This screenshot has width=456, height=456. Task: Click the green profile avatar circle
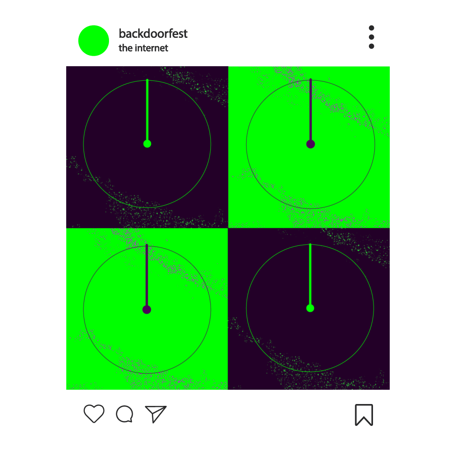(x=93, y=41)
